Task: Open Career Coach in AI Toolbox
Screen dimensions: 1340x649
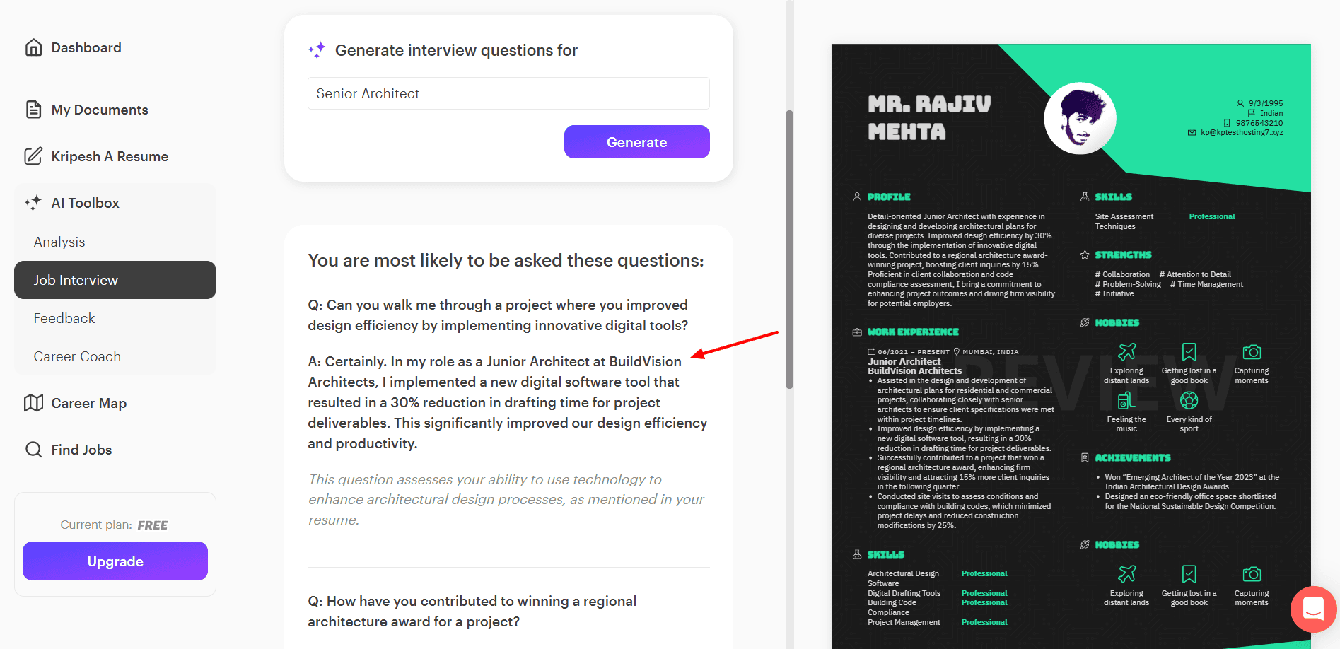Action: point(77,356)
